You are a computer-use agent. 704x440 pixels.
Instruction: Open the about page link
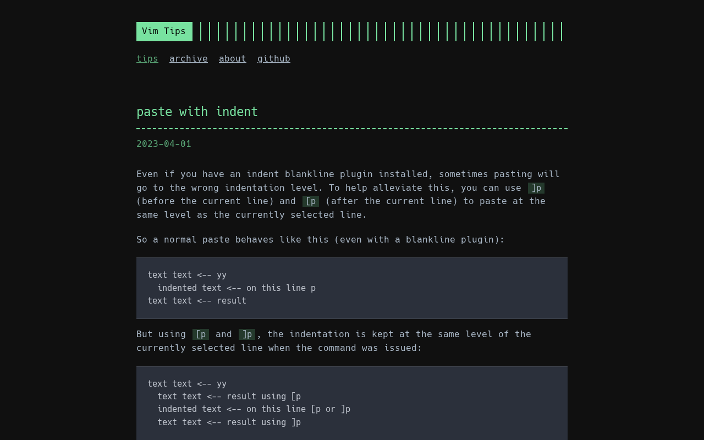pyautogui.click(x=232, y=59)
